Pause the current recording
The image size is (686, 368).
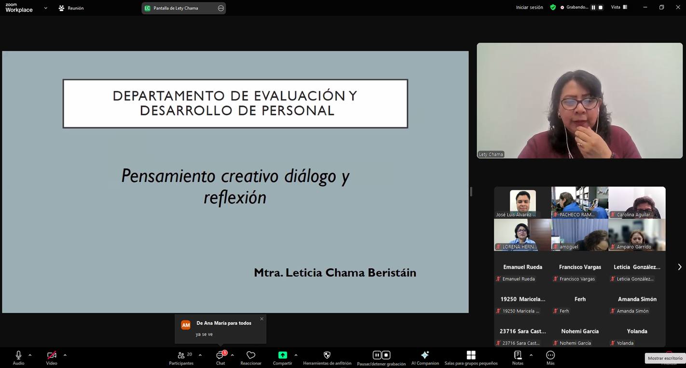coord(376,355)
